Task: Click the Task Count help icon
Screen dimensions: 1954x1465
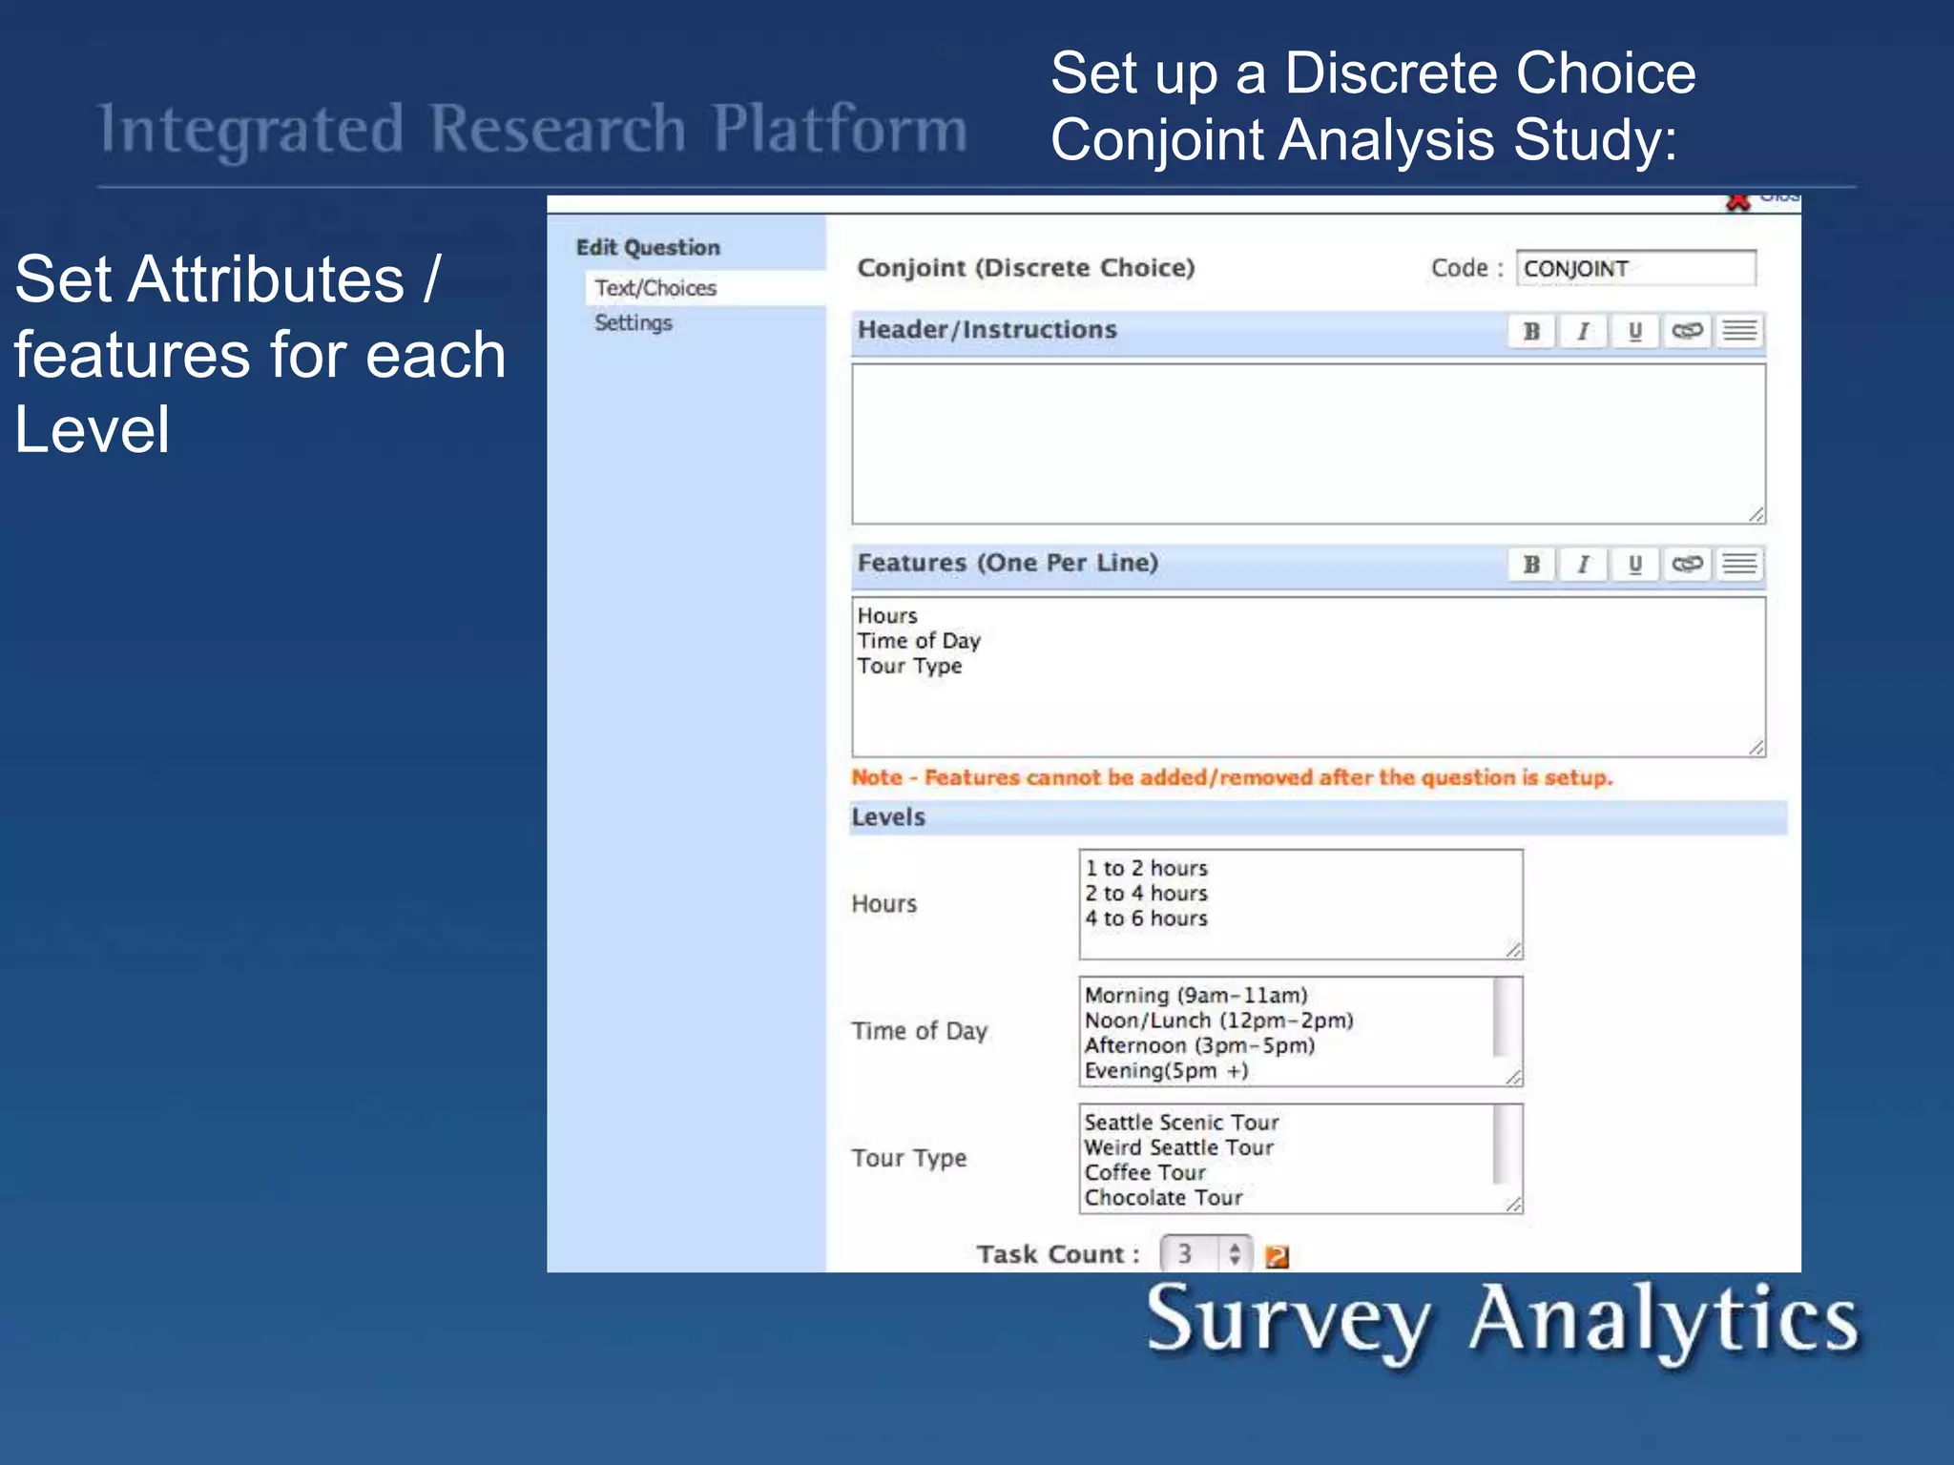Action: 1277,1257
